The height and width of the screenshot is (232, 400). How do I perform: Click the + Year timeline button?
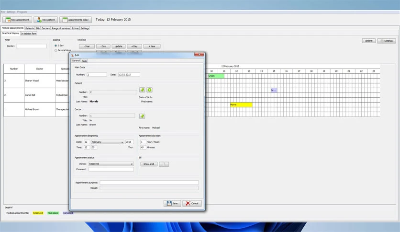pos(152,46)
